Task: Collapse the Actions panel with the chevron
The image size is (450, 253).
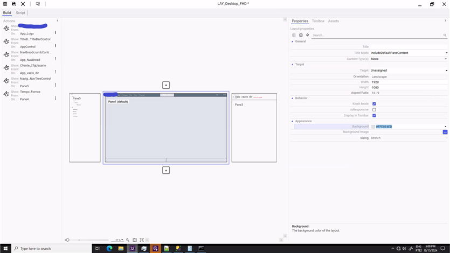Action: point(58,20)
